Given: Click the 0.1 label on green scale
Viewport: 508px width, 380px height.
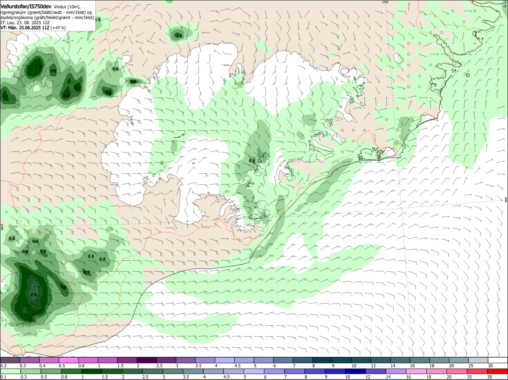Looking at the screenshot, I should click(3, 377).
